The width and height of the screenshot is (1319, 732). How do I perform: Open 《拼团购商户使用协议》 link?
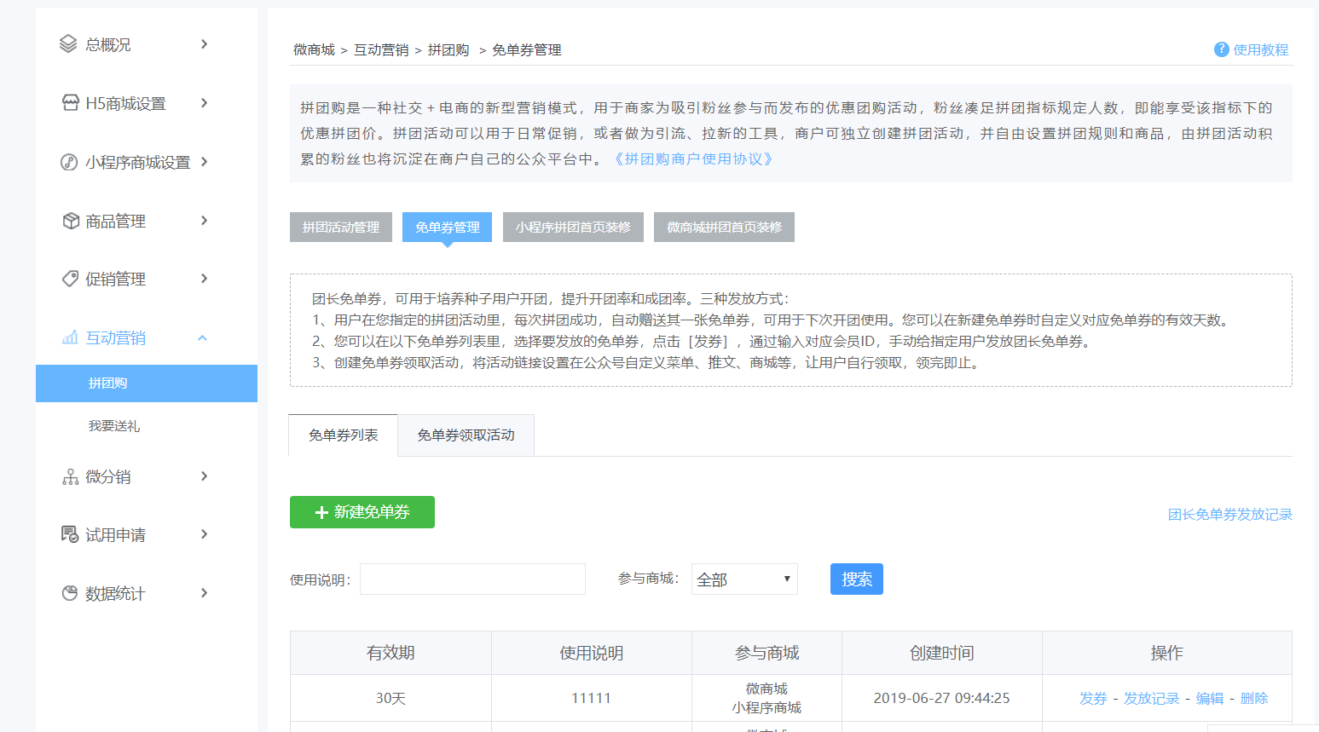(x=693, y=159)
